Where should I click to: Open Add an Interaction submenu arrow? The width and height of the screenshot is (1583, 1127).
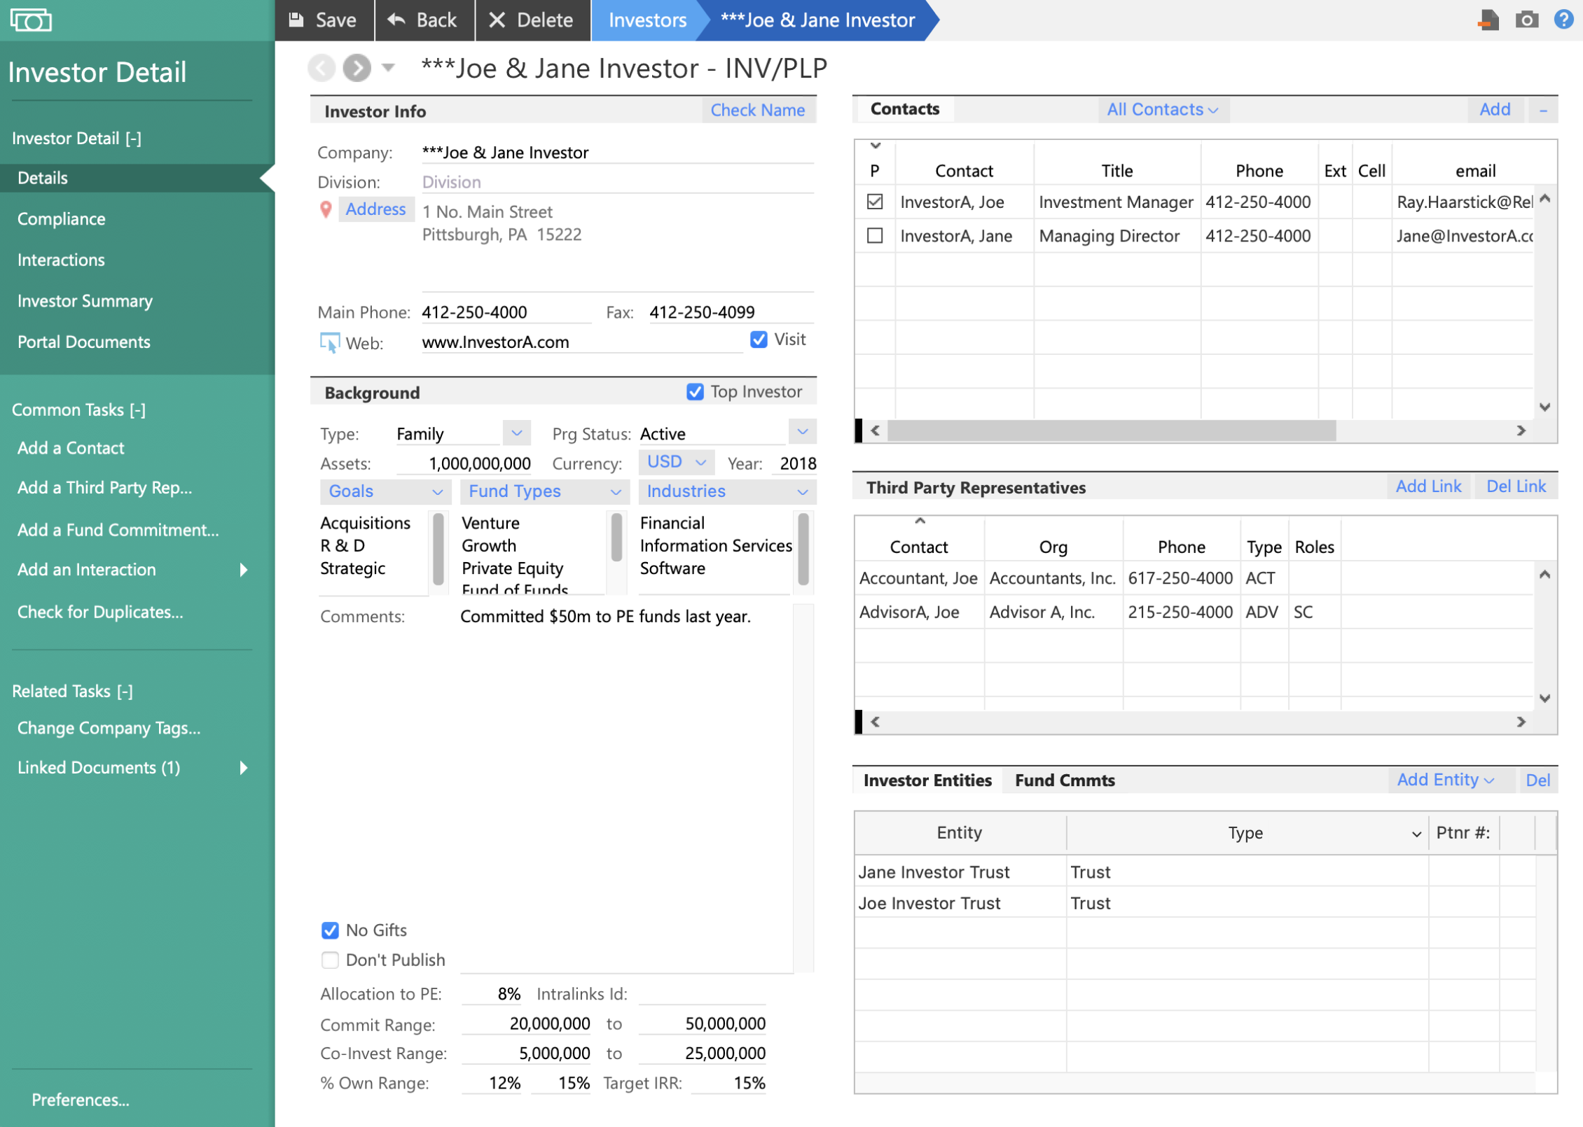pyautogui.click(x=244, y=570)
